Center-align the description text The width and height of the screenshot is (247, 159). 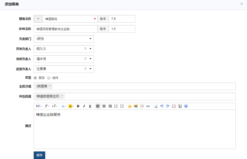tap(104, 106)
